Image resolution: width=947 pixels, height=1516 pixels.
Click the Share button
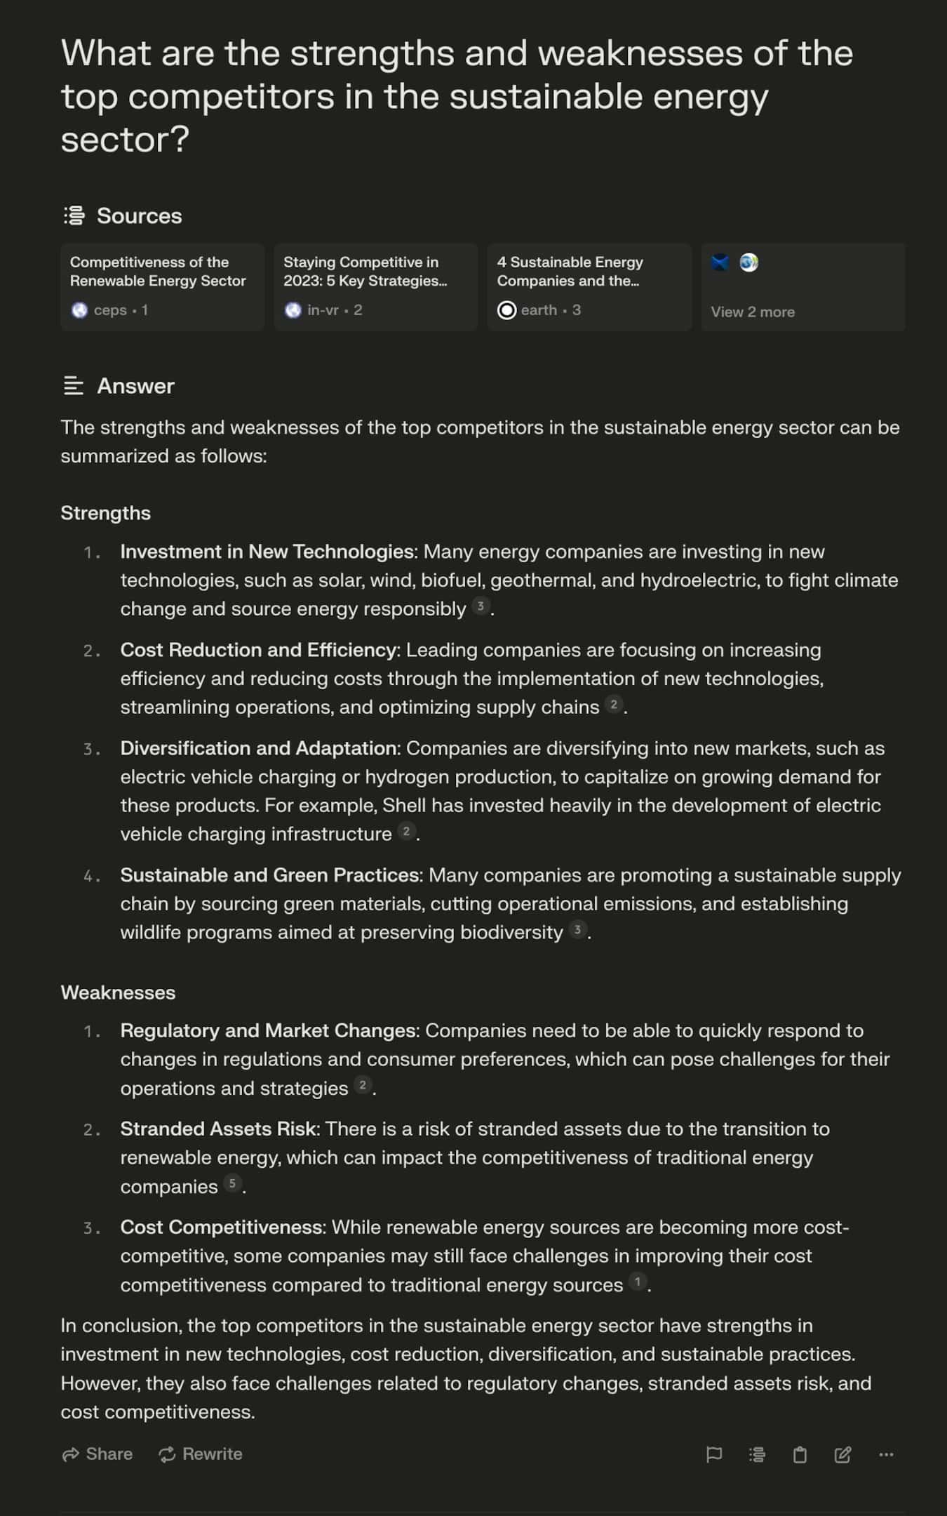[x=97, y=1454]
